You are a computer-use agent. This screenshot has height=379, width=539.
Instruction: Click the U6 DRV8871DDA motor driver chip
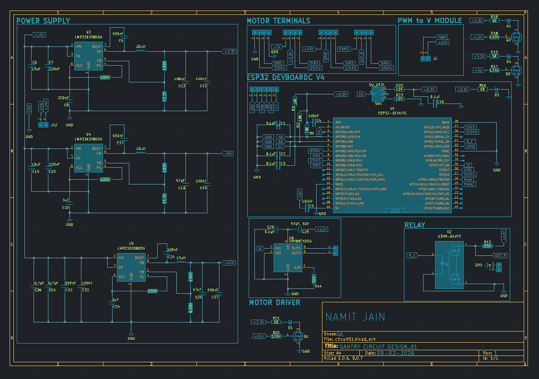tap(288, 258)
